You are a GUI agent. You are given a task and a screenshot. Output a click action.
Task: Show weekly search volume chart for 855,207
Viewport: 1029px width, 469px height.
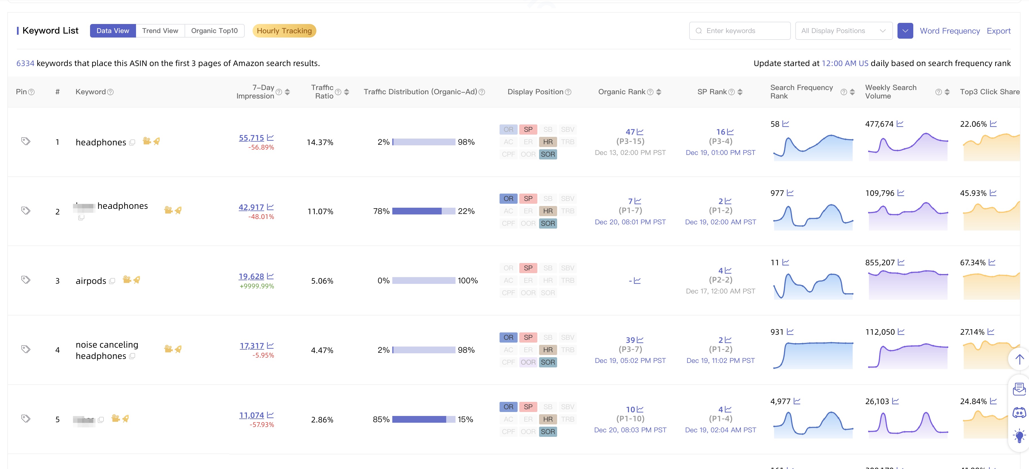[x=901, y=262]
